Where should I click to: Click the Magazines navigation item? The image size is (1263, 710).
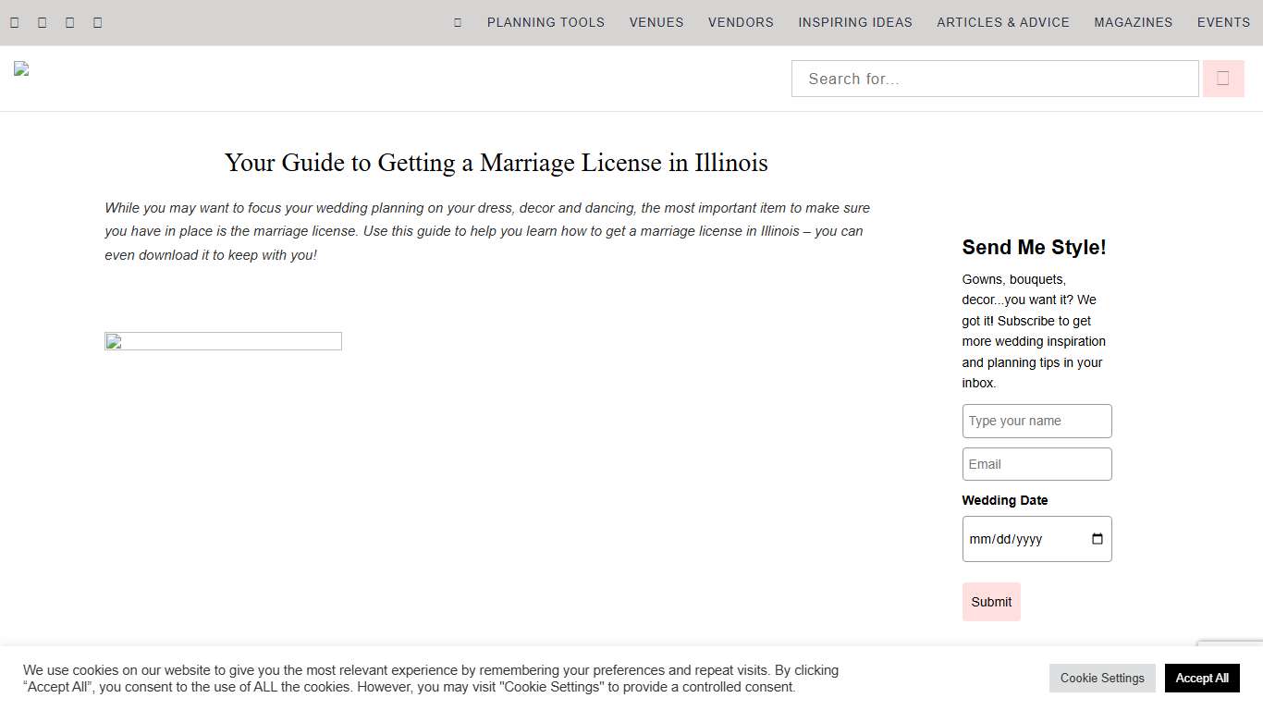pyautogui.click(x=1133, y=22)
